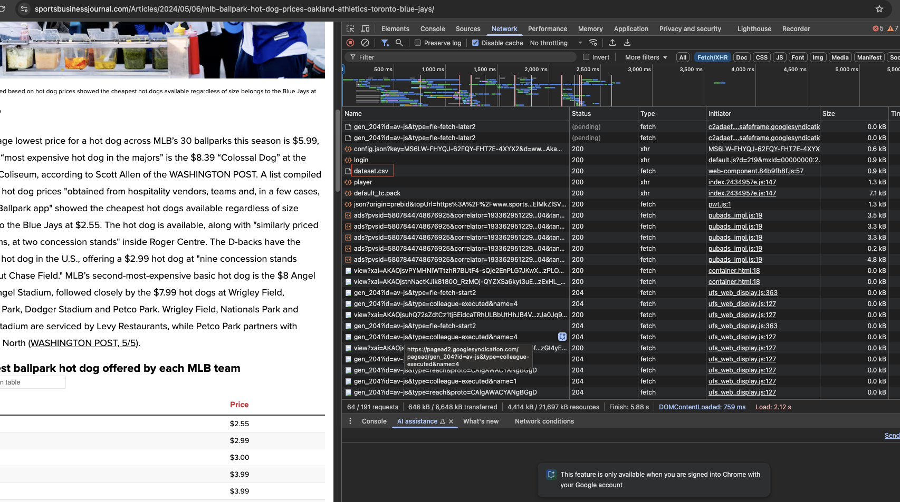Click the export HAR download icon

[x=627, y=43]
